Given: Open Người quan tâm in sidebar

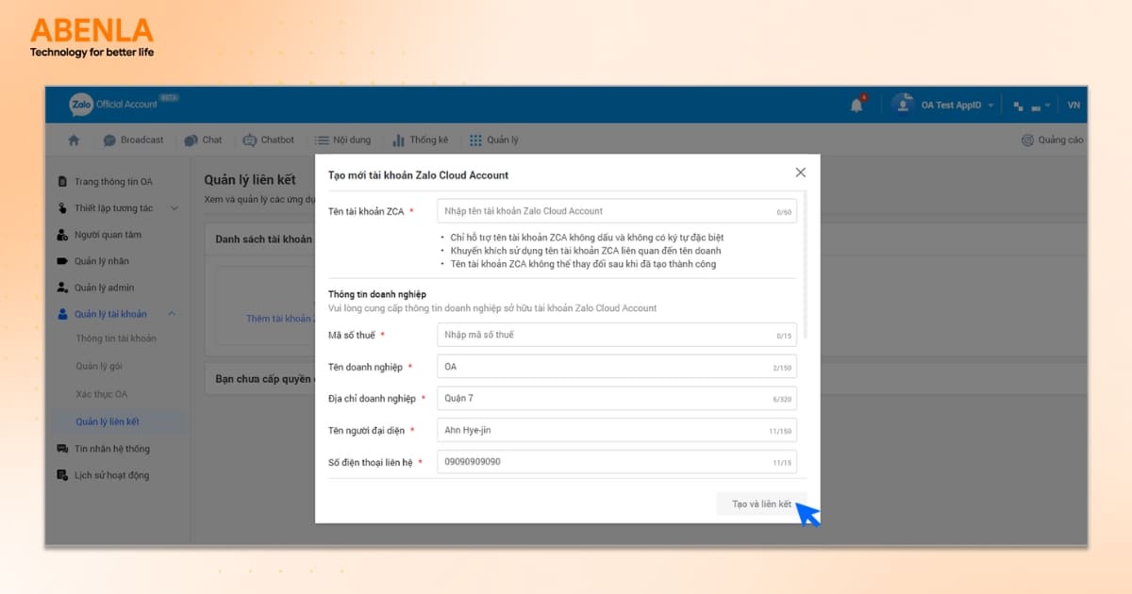Looking at the screenshot, I should click(108, 235).
